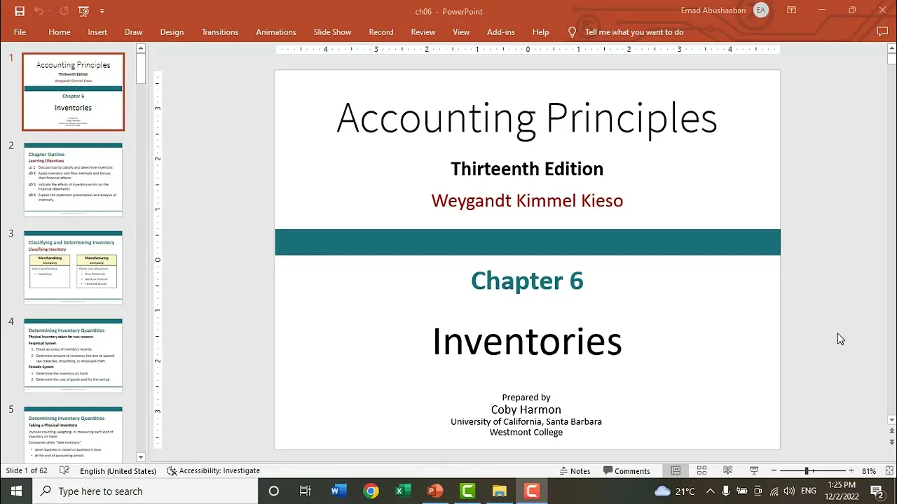
Task: Click the zoom out minus button
Action: [x=774, y=471]
